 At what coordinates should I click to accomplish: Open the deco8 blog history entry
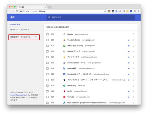72,86
